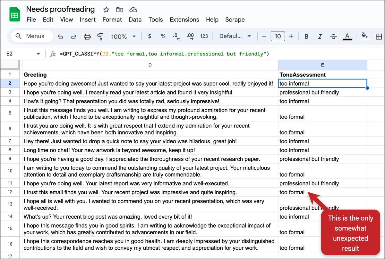Select the row 12 too formal cell

pyautogui.click(x=322, y=192)
